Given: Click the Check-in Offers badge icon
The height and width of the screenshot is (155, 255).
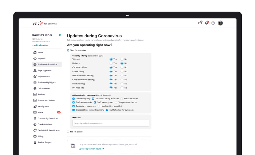Looking at the screenshot, I should pos(35,124).
